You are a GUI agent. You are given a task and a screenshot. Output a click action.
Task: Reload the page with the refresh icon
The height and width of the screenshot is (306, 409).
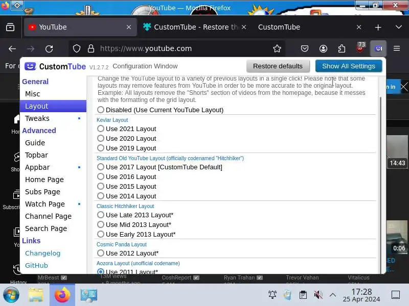[49, 48]
